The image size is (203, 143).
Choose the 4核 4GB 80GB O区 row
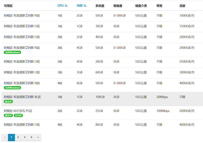[x=102, y=125]
